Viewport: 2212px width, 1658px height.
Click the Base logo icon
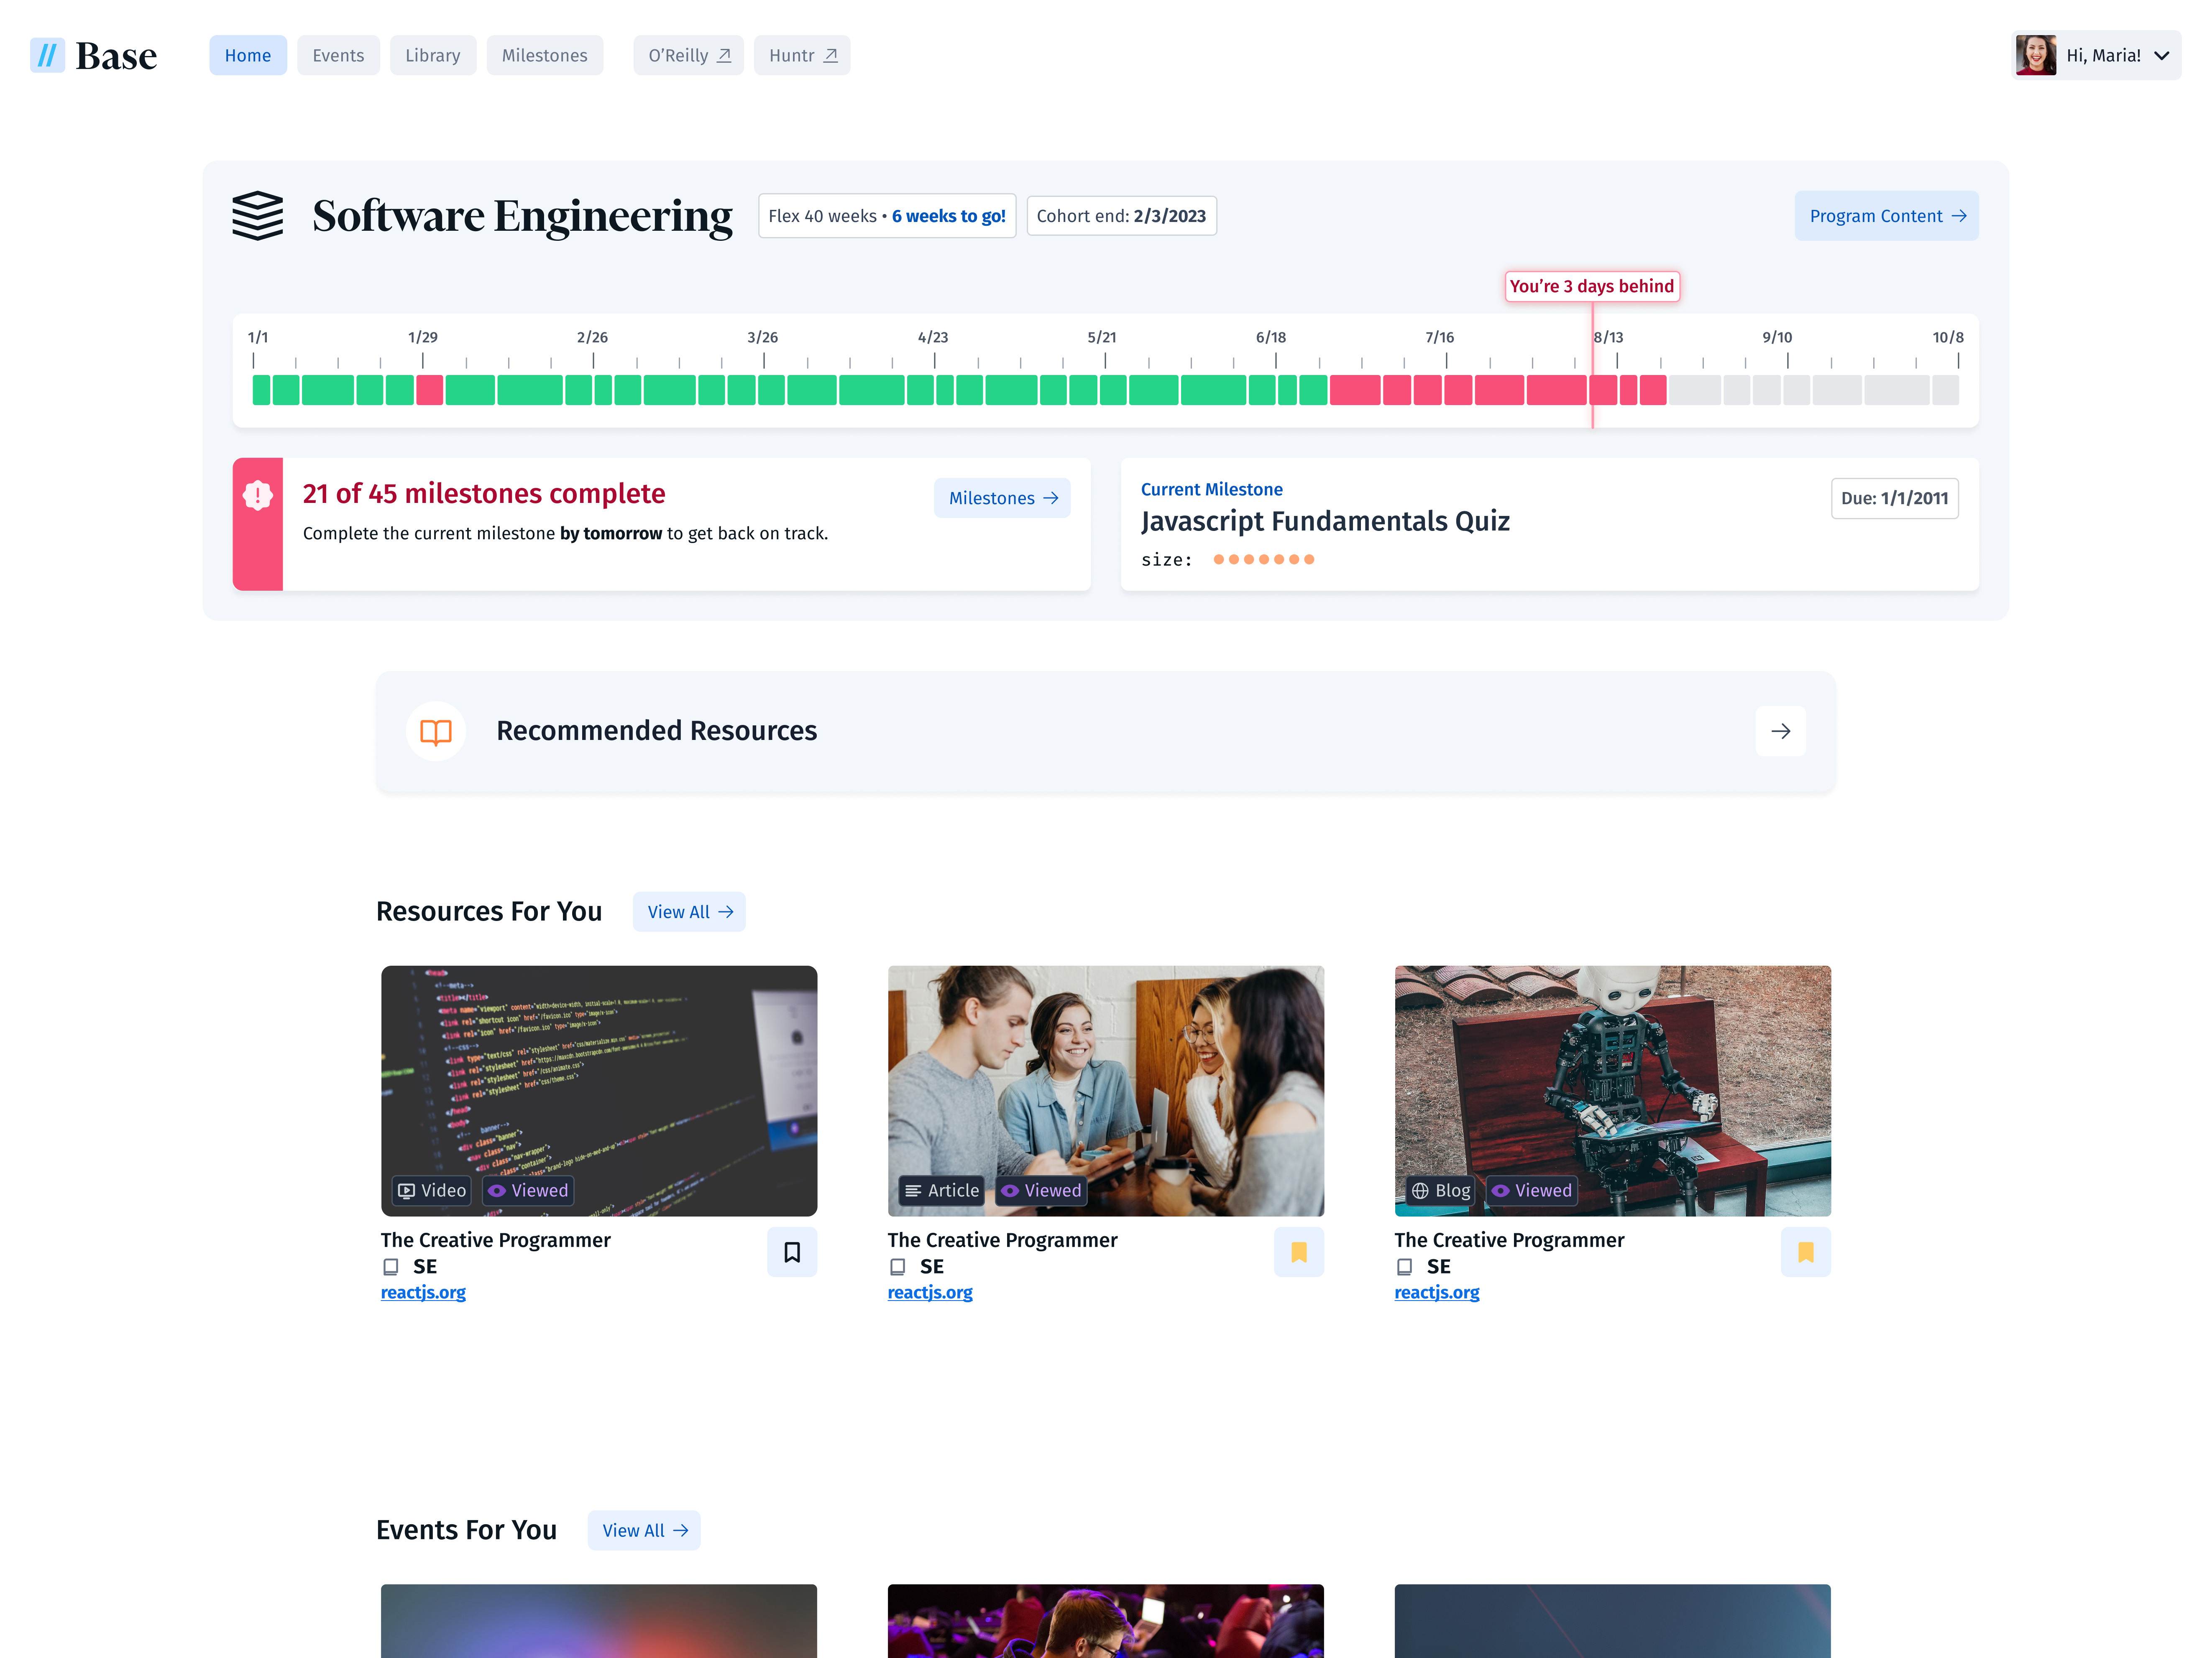click(47, 55)
